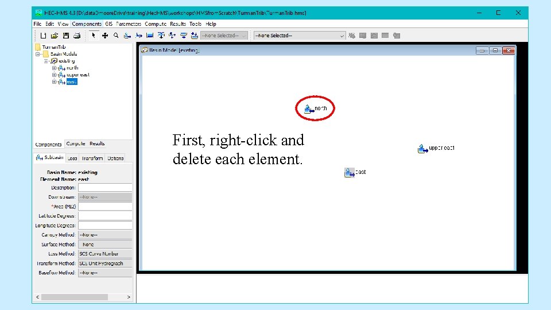
Task: Open the Results menu
Action: 178,24
